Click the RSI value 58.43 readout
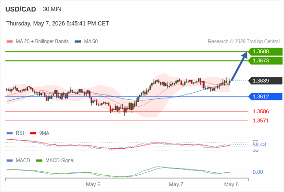The image size is (284, 192). pyautogui.click(x=259, y=144)
